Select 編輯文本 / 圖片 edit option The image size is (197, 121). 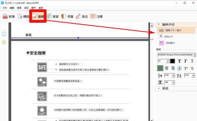[x=176, y=30]
